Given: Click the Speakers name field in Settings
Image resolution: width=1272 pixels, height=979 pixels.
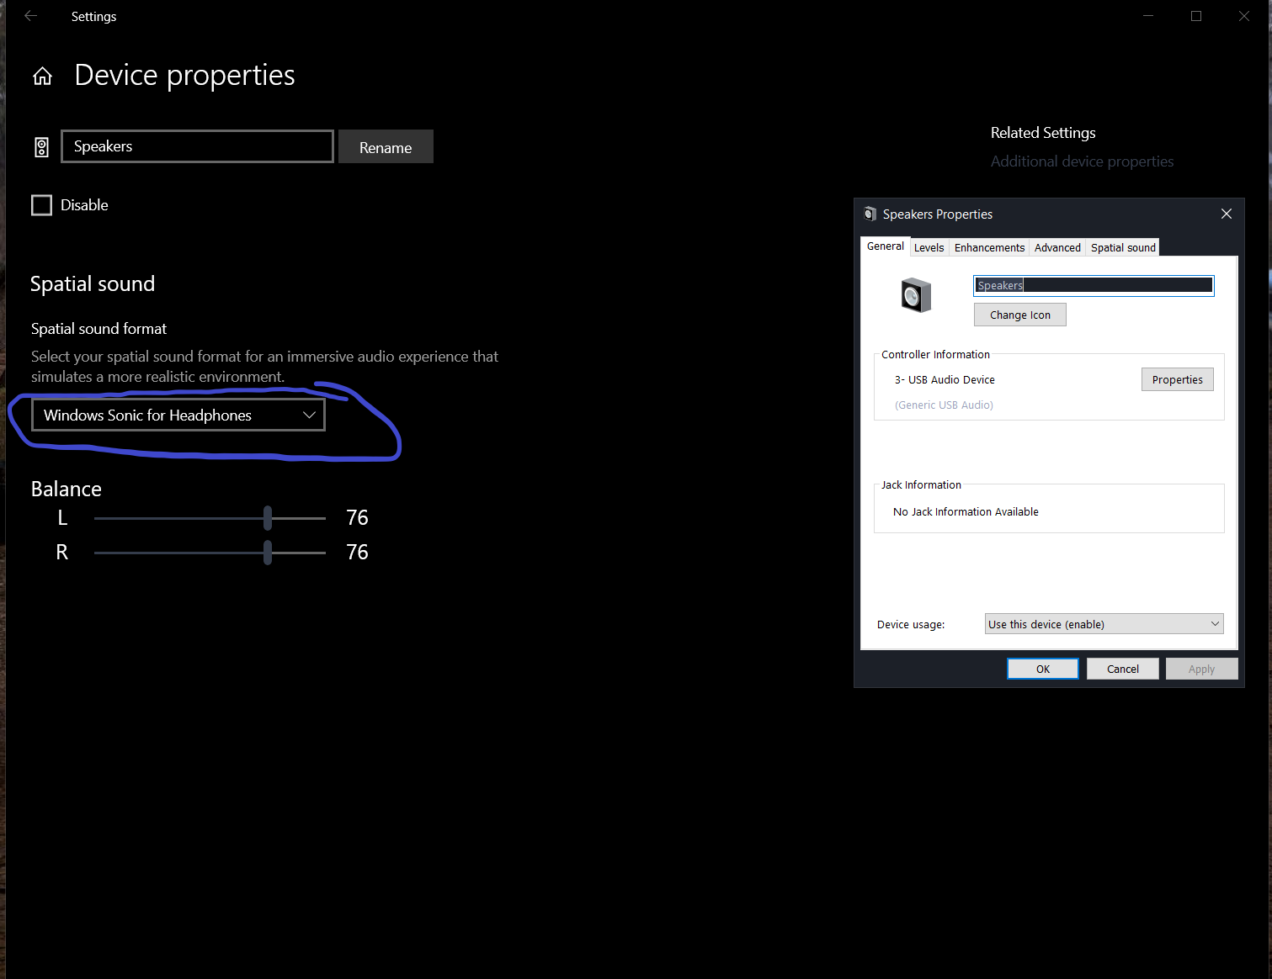Looking at the screenshot, I should coord(198,146).
